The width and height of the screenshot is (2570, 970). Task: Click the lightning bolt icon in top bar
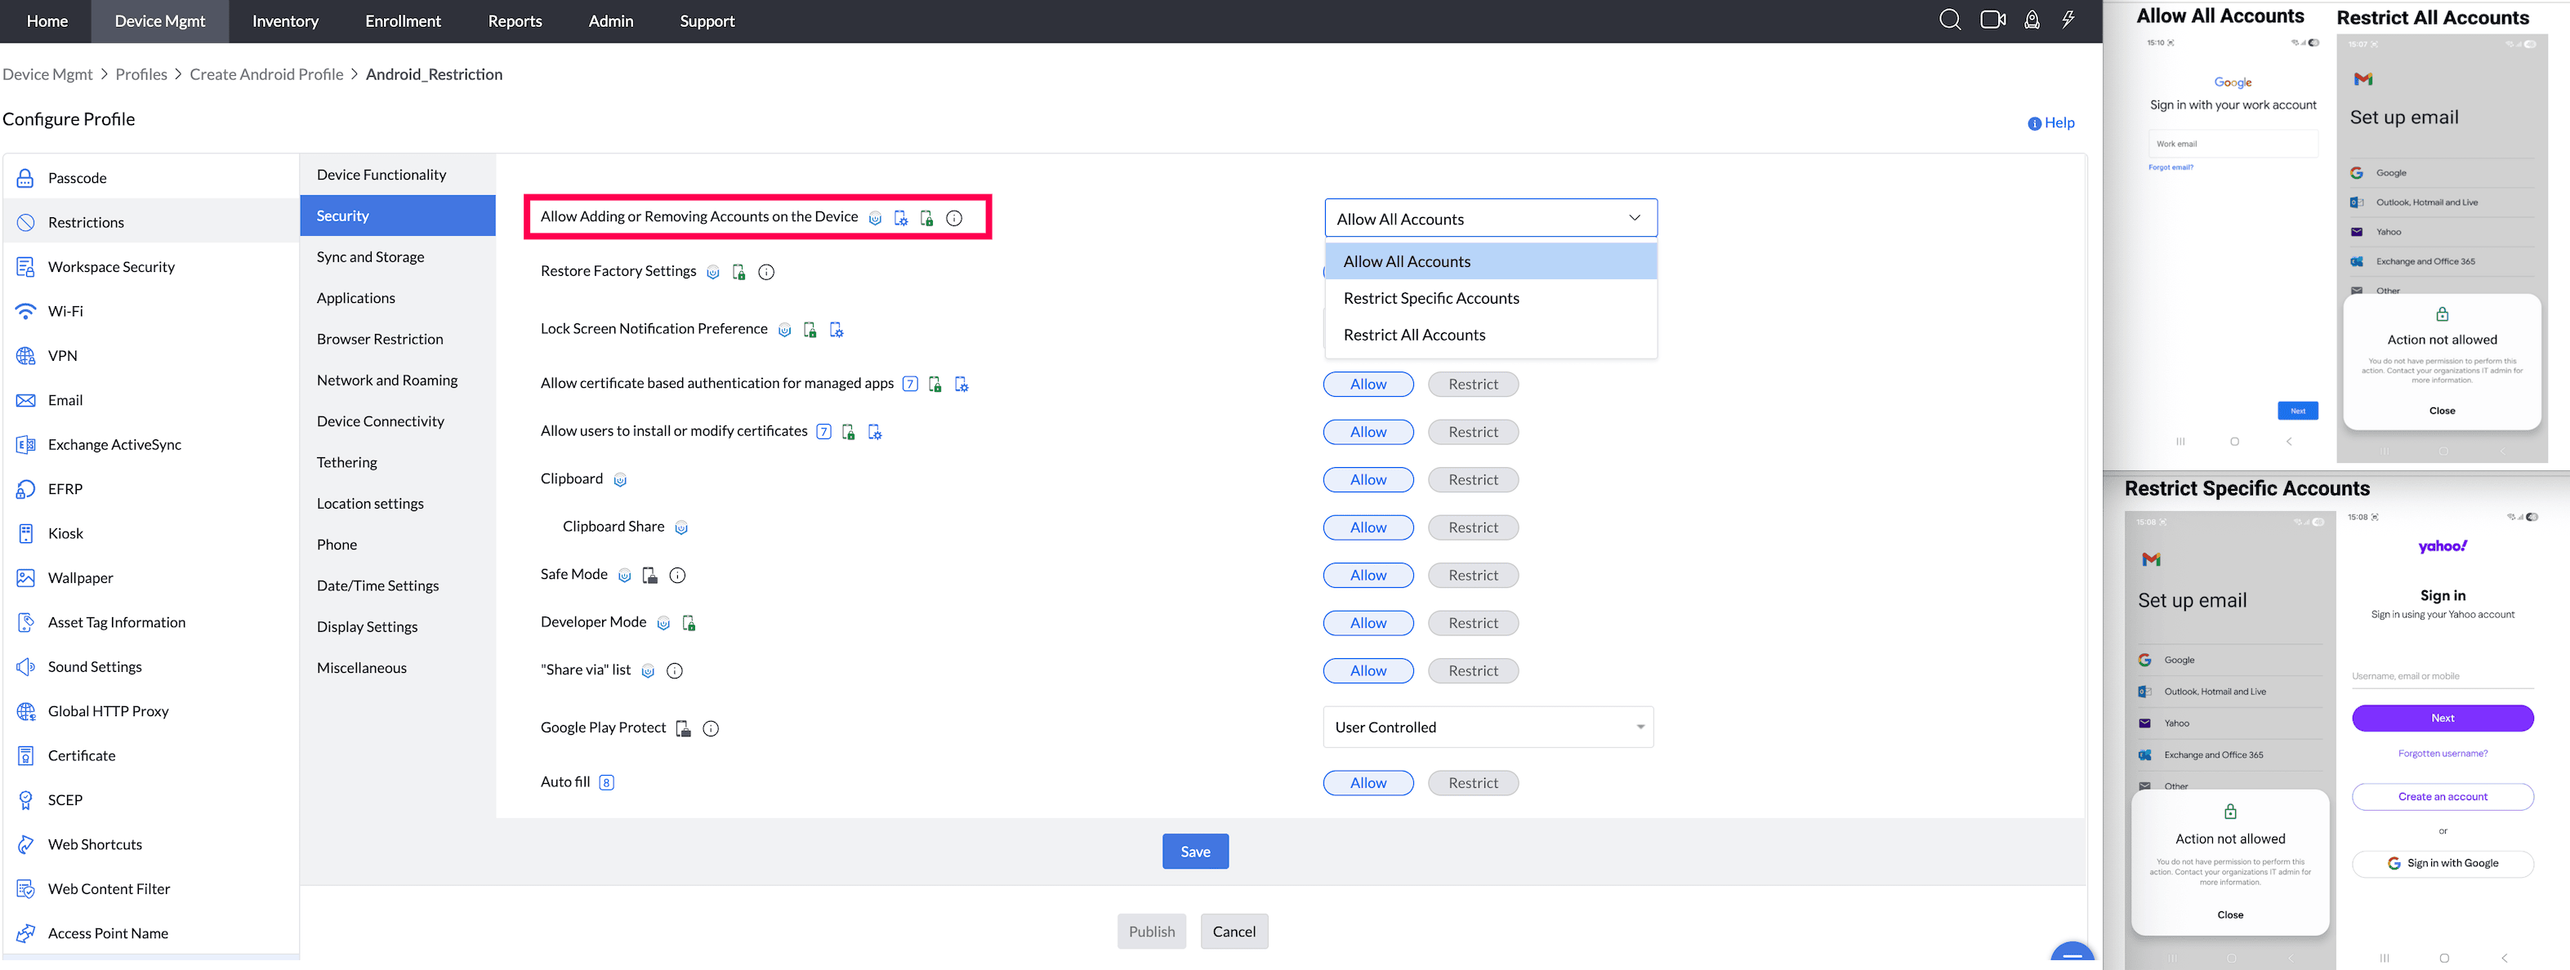tap(2068, 20)
